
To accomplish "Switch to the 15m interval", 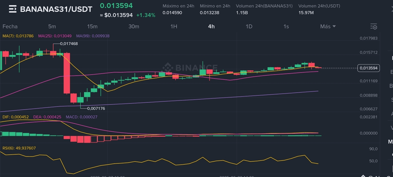I will (x=92, y=26).
